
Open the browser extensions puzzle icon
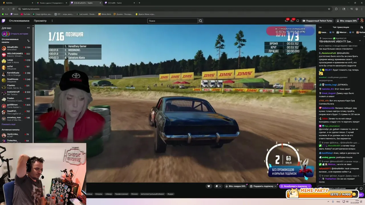pos(336,9)
